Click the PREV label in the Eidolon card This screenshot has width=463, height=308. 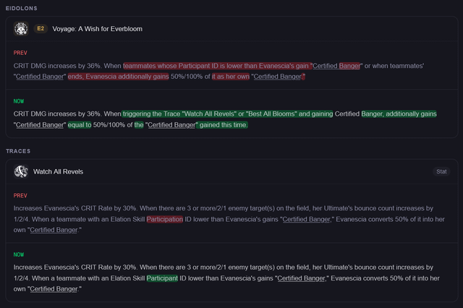coord(20,53)
